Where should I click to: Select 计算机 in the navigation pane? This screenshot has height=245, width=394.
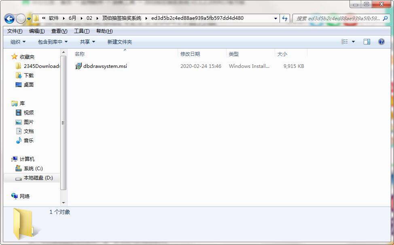pyautogui.click(x=27, y=159)
